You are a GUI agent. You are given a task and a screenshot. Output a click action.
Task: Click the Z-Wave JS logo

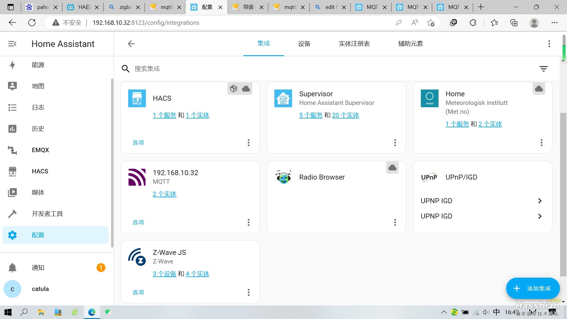(137, 257)
